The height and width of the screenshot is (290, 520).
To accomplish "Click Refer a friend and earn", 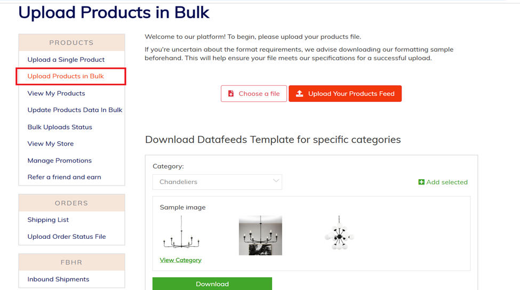I will 65,177.
